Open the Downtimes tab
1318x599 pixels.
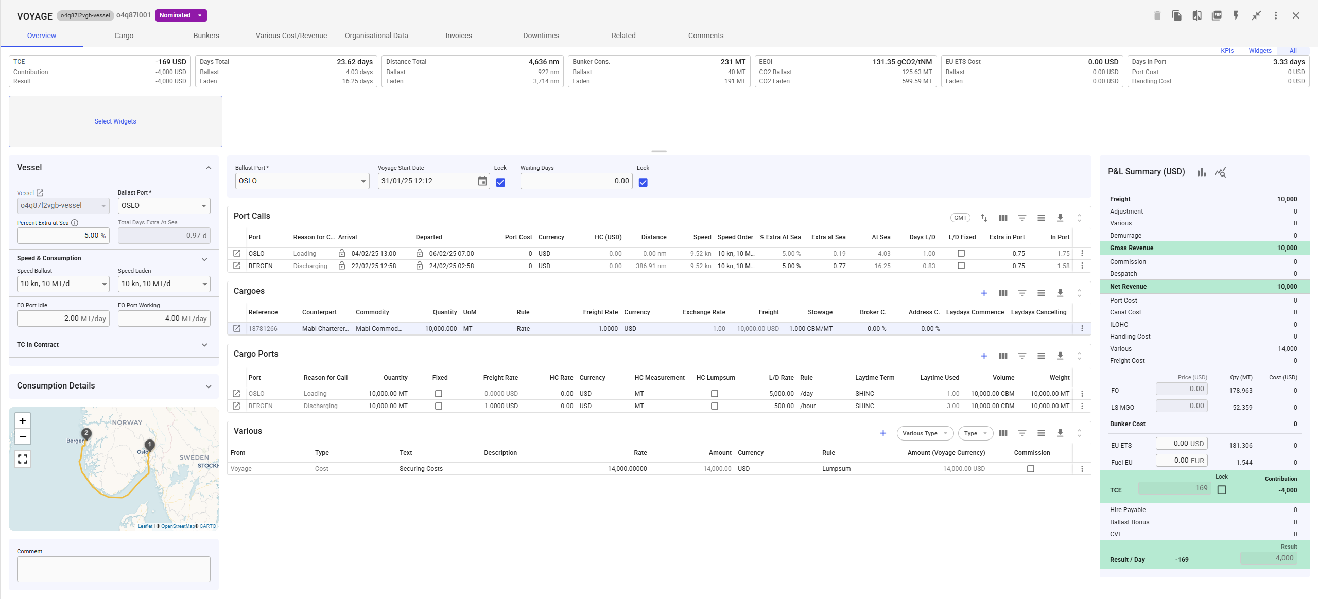point(541,36)
